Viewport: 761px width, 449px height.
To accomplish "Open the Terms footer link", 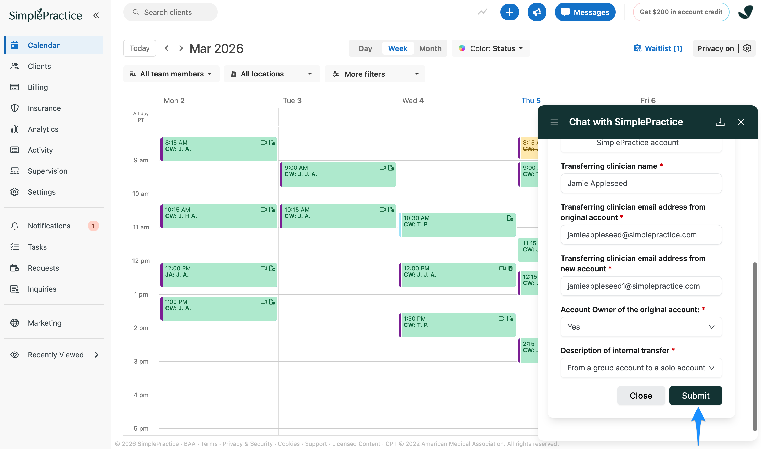I will coord(209,443).
